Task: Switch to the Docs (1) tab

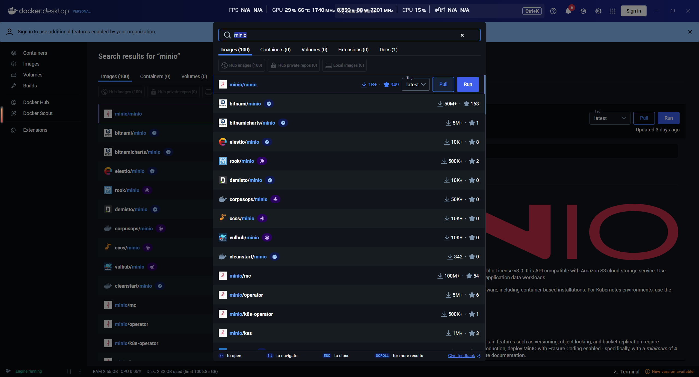Action: (388, 50)
